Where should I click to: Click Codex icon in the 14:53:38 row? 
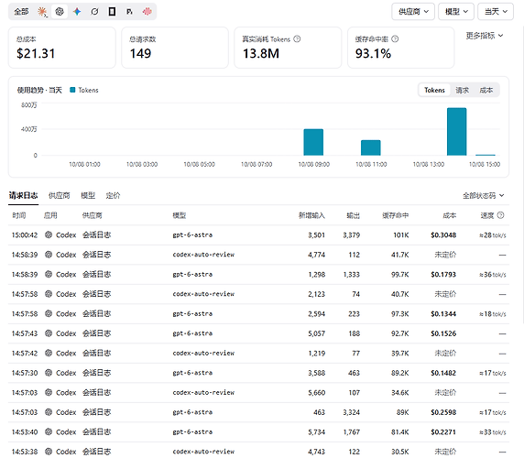pyautogui.click(x=49, y=452)
